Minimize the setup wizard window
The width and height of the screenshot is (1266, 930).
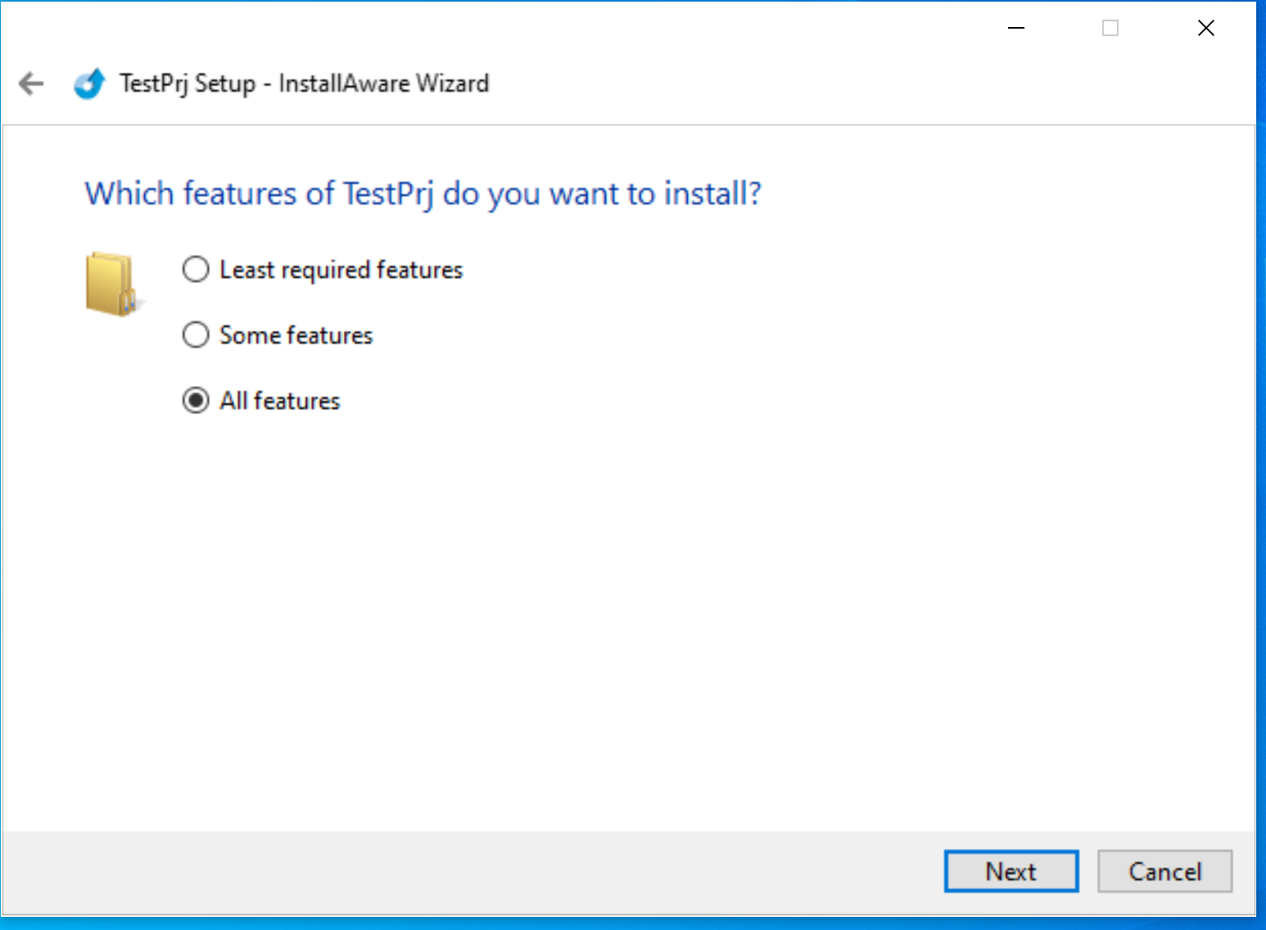tap(1016, 28)
